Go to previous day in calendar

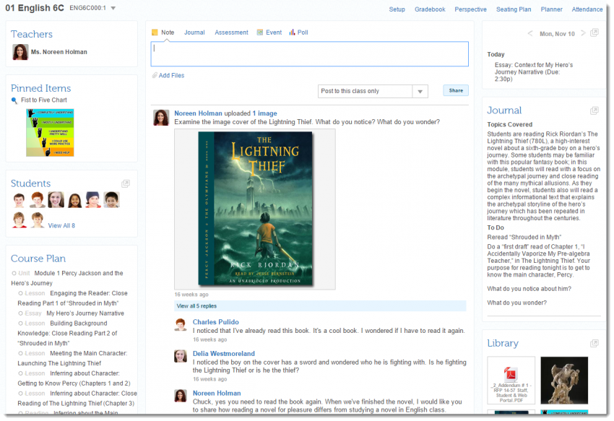(x=530, y=34)
